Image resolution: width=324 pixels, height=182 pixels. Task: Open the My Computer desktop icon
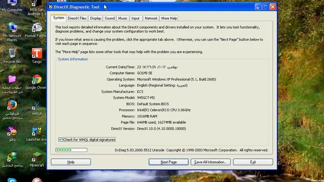(12, 5)
